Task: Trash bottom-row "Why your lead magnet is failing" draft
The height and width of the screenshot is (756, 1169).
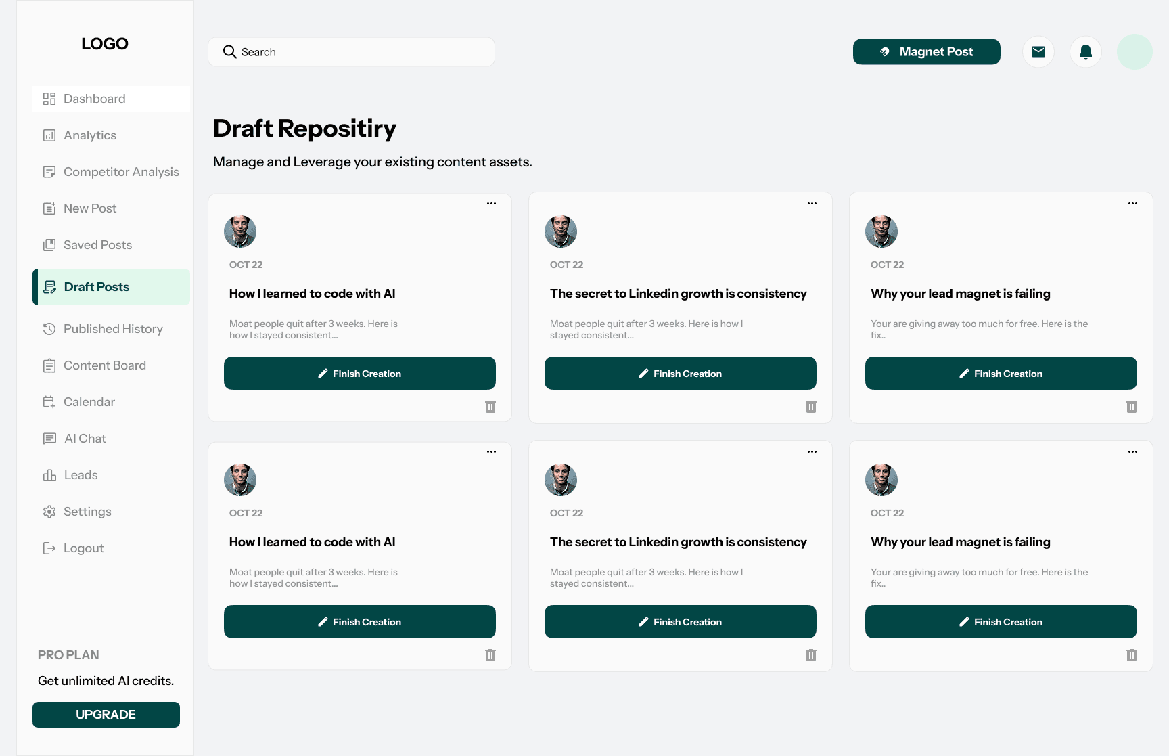Action: coord(1132,655)
